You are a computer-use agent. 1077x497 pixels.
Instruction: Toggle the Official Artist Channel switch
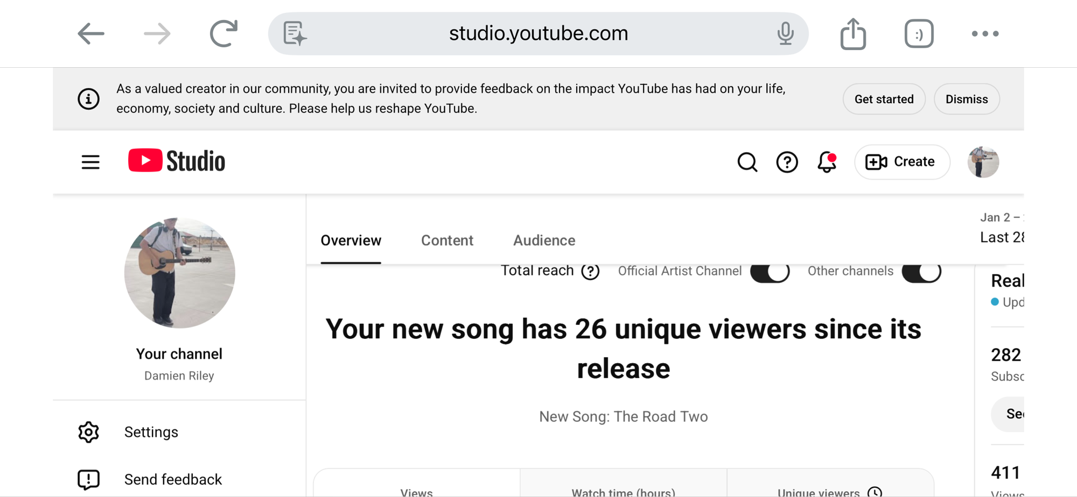click(x=770, y=272)
